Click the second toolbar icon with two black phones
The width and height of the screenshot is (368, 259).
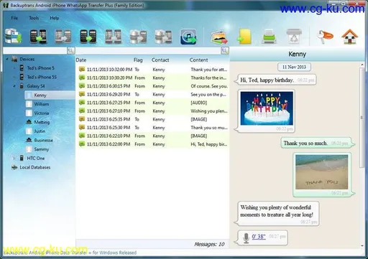click(x=38, y=37)
